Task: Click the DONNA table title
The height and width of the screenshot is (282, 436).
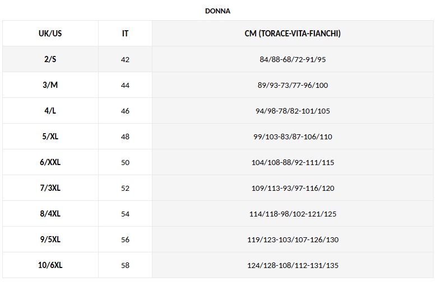Action: [218, 11]
